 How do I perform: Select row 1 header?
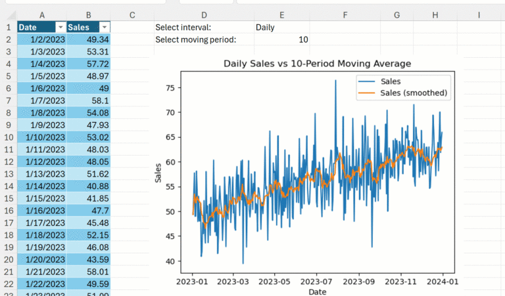click(x=9, y=27)
